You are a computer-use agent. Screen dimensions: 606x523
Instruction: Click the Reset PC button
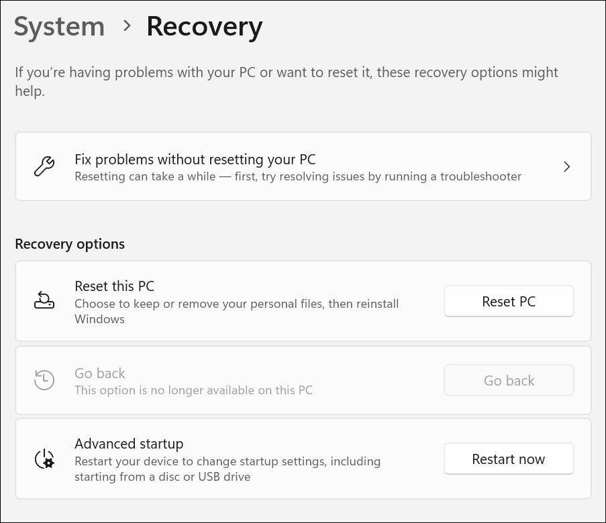pos(509,301)
